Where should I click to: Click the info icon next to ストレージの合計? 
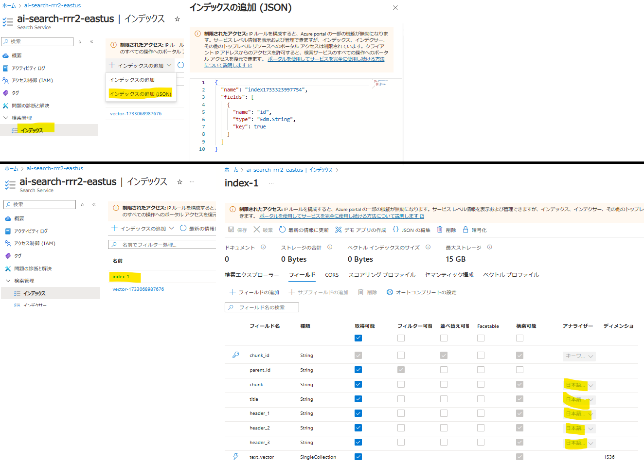click(x=330, y=247)
